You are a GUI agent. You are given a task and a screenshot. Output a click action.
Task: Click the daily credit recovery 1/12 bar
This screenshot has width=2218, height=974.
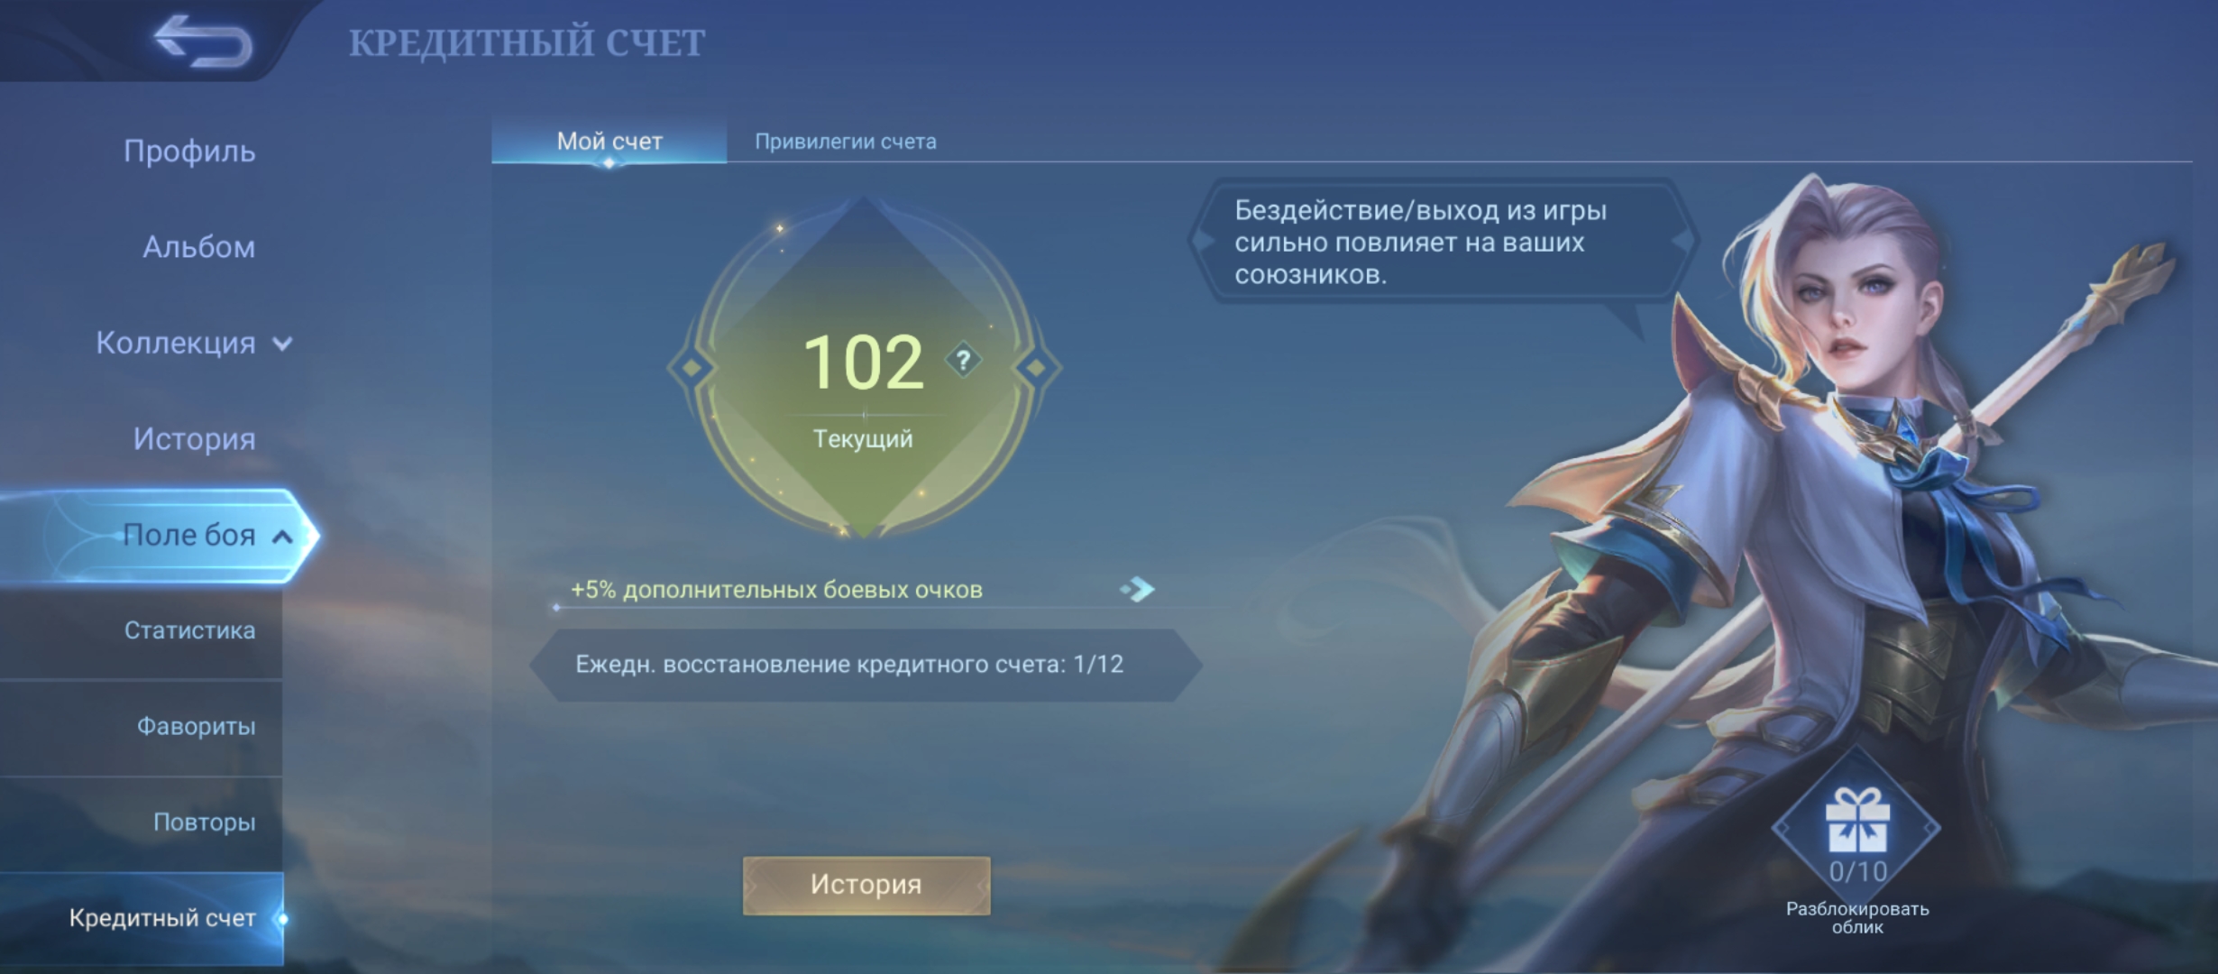[866, 665]
